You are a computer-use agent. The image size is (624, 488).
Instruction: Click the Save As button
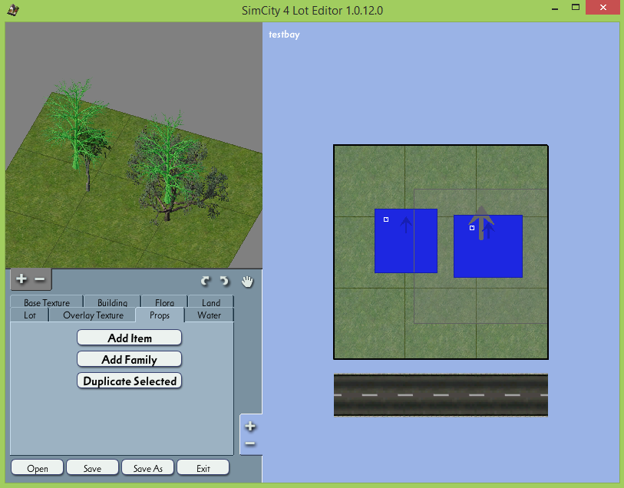(147, 468)
